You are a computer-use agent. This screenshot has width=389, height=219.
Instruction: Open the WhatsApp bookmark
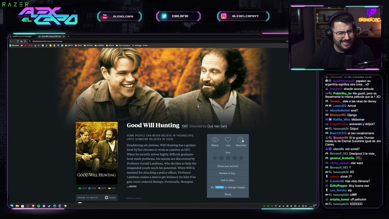point(14,45)
